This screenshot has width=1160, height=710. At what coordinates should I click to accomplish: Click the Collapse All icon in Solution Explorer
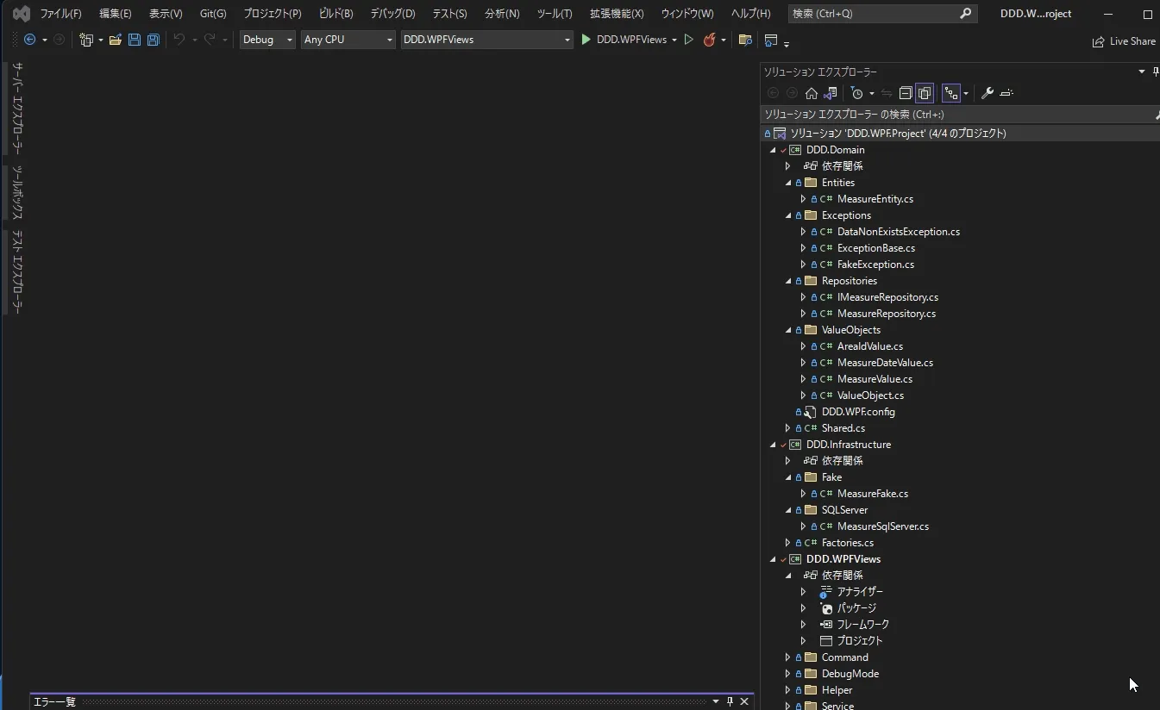point(906,93)
